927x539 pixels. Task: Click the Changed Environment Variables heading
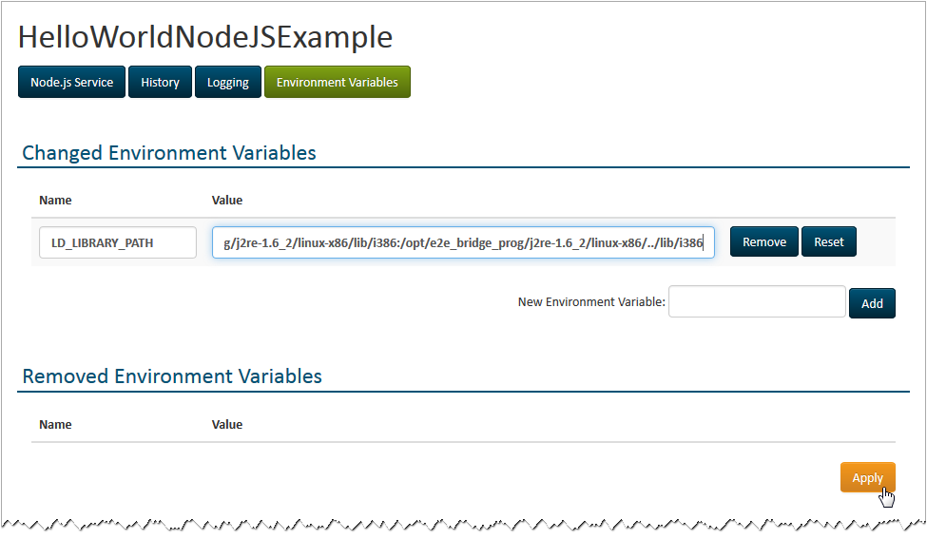(169, 153)
